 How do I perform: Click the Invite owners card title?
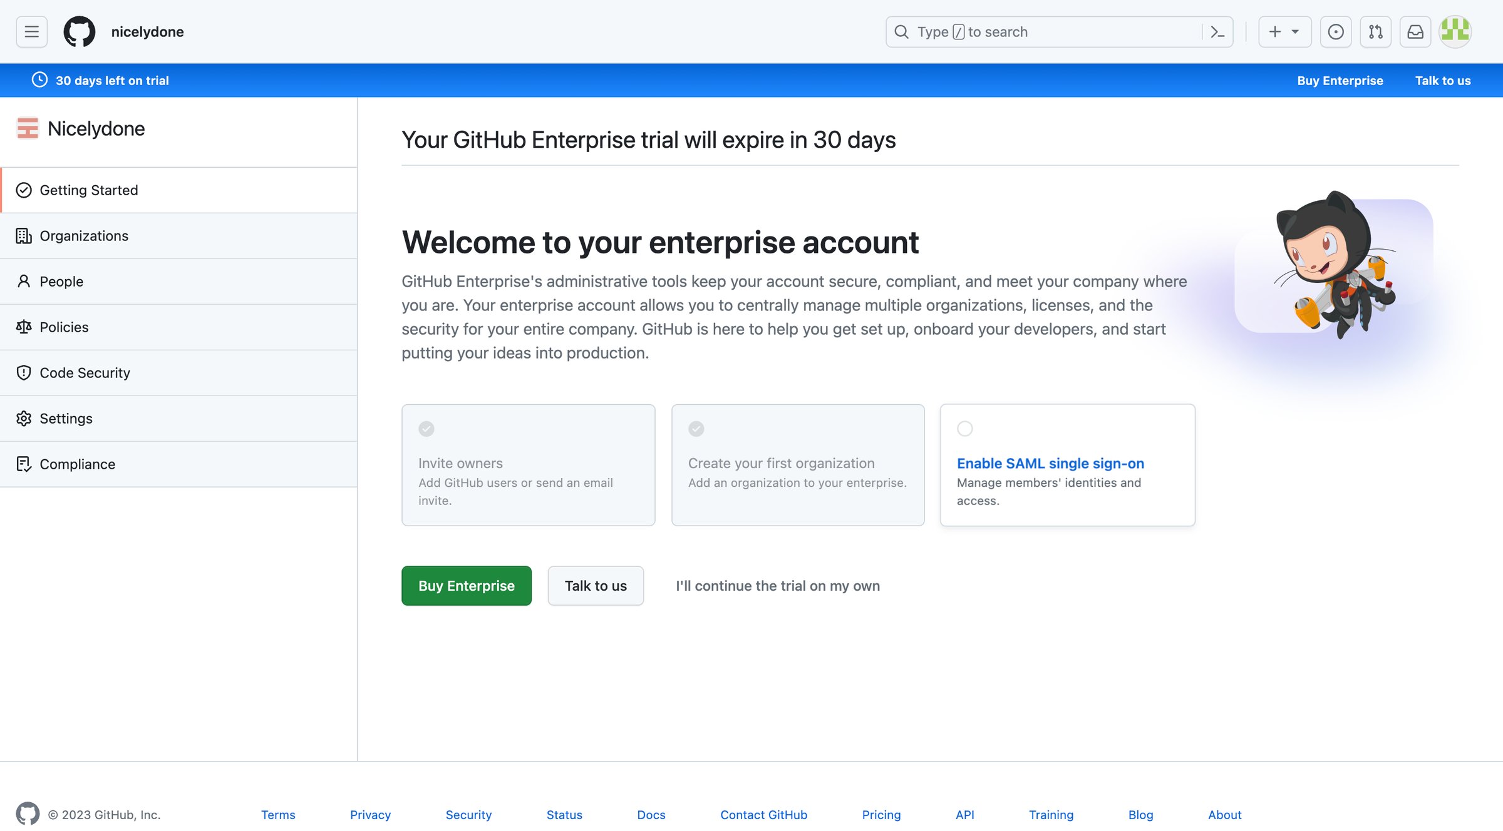460,463
